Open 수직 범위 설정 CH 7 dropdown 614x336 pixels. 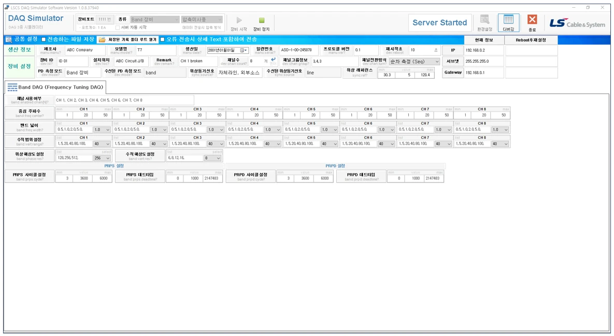[x=443, y=144]
